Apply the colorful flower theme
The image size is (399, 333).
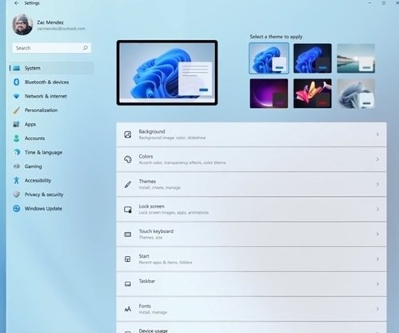313,94
